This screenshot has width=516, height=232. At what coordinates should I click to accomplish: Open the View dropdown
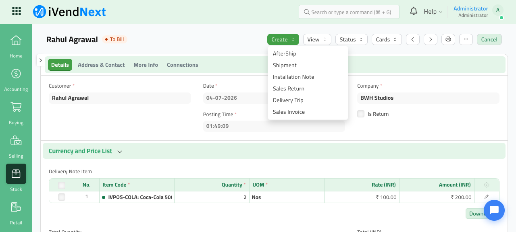(x=317, y=39)
